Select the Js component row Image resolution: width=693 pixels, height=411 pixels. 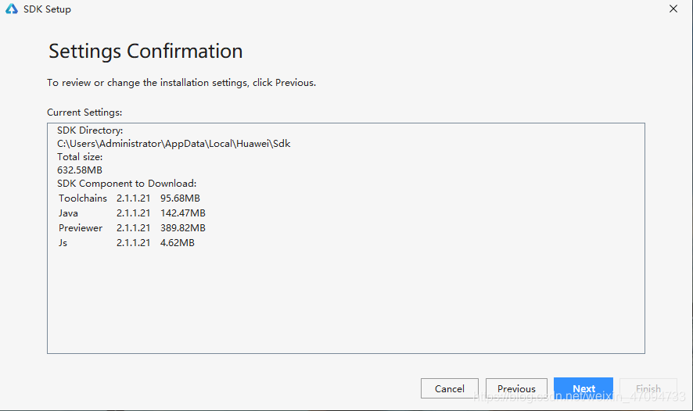[x=127, y=243]
